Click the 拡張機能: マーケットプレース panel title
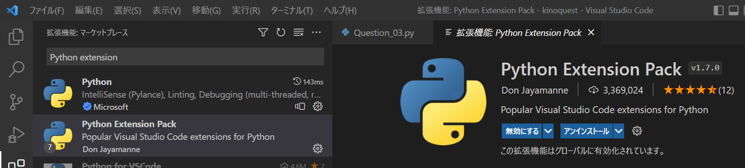Screen dimensions: 745x168 tap(87, 33)
